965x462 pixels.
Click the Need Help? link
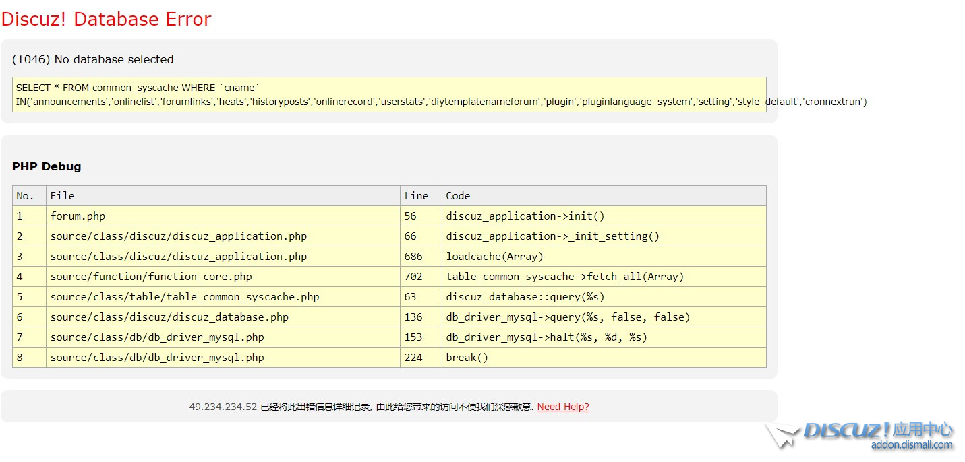tap(562, 407)
